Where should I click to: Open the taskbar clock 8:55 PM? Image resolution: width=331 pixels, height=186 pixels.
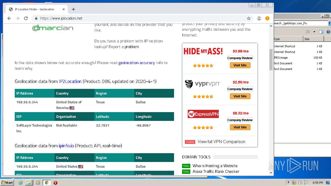318,183
